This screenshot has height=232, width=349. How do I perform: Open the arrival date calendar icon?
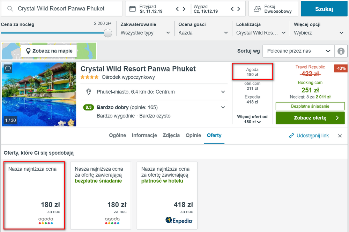pos(132,9)
